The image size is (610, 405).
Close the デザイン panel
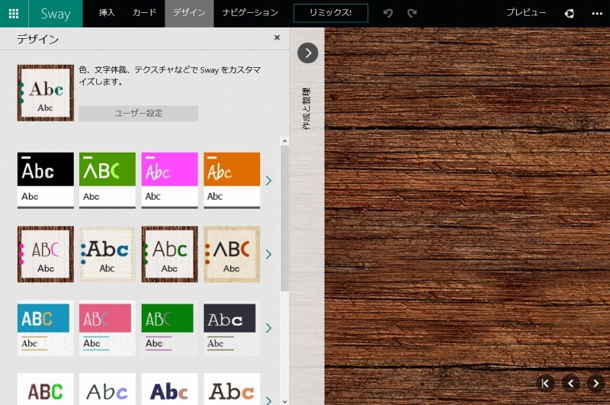277,37
